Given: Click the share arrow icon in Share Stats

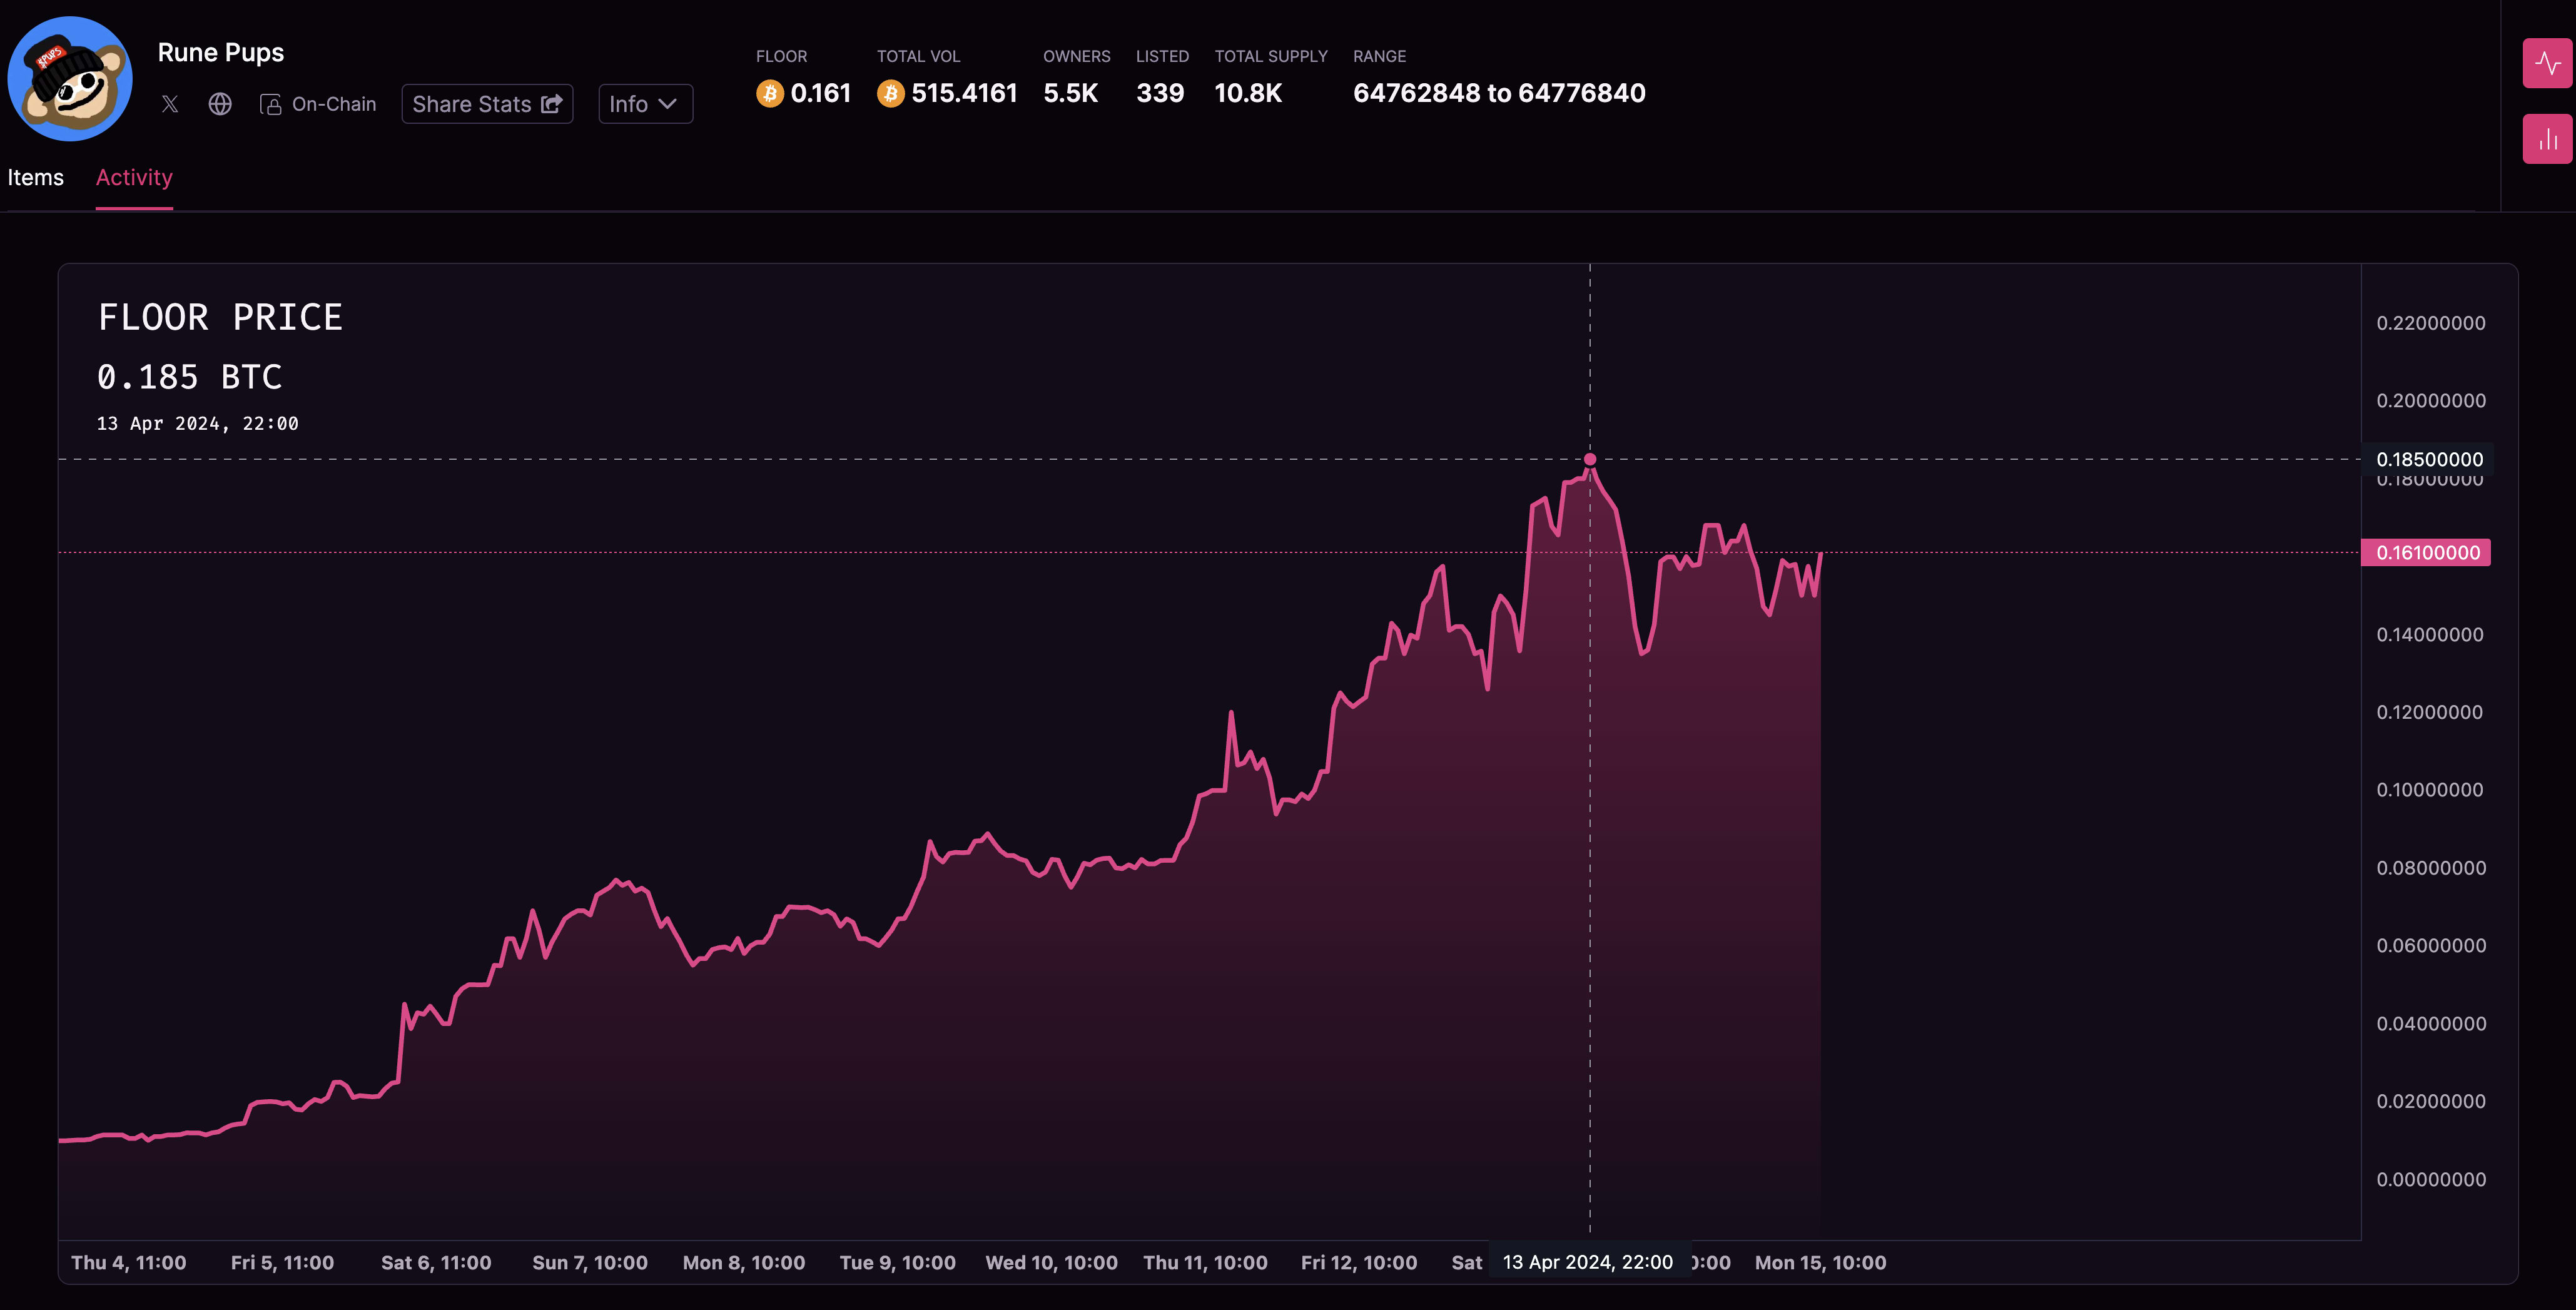Looking at the screenshot, I should pos(552,104).
